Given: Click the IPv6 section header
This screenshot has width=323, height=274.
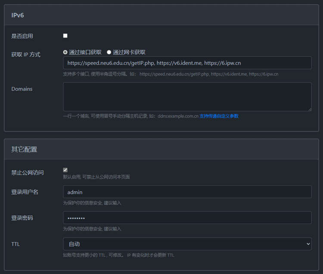Looking at the screenshot, I should [x=18, y=15].
